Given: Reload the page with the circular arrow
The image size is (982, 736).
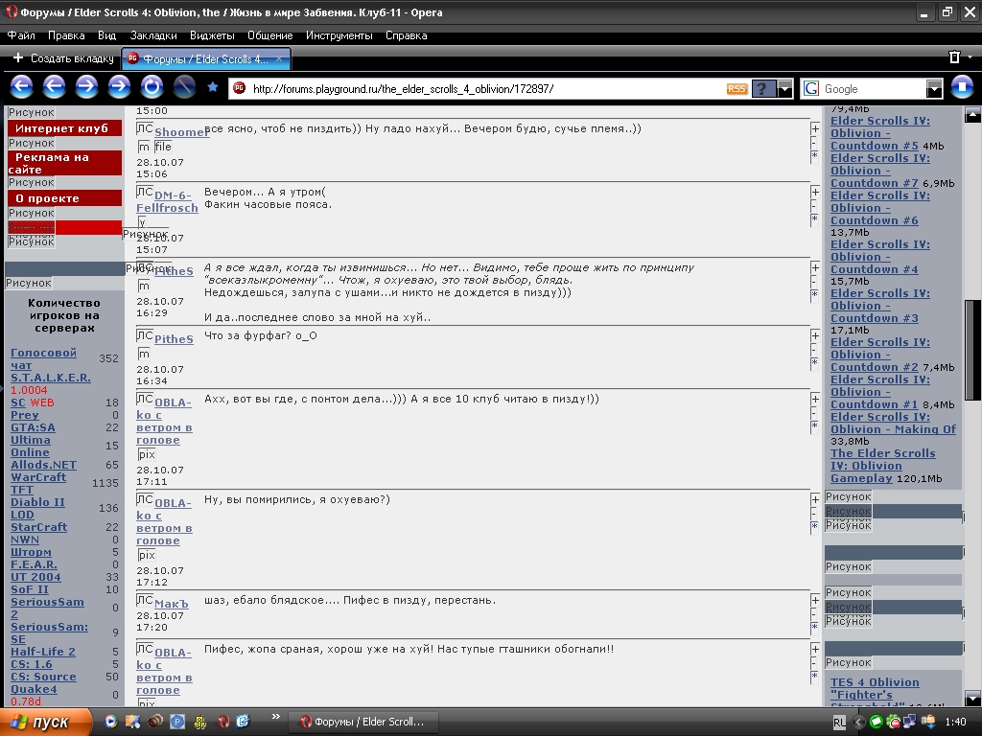Looking at the screenshot, I should (152, 86).
